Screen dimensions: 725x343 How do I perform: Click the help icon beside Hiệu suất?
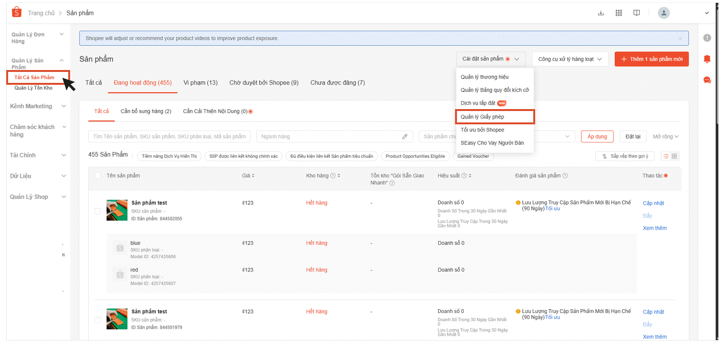pyautogui.click(x=464, y=176)
